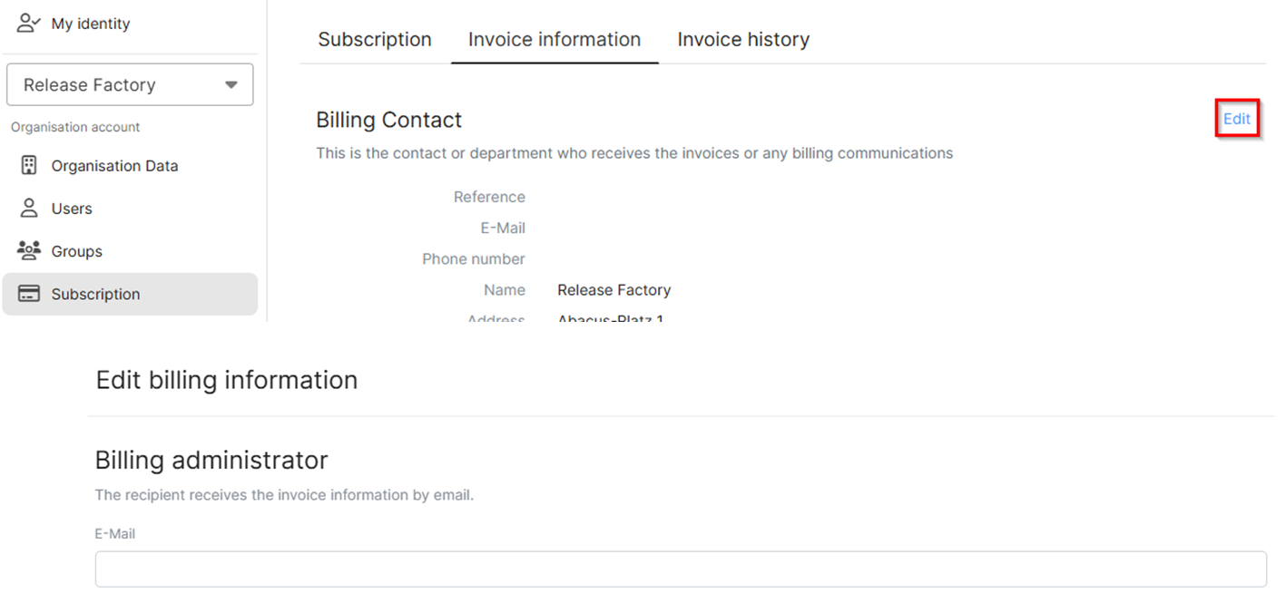Focus the E-Mail input field
The width and height of the screenshot is (1286, 603).
coord(680,569)
